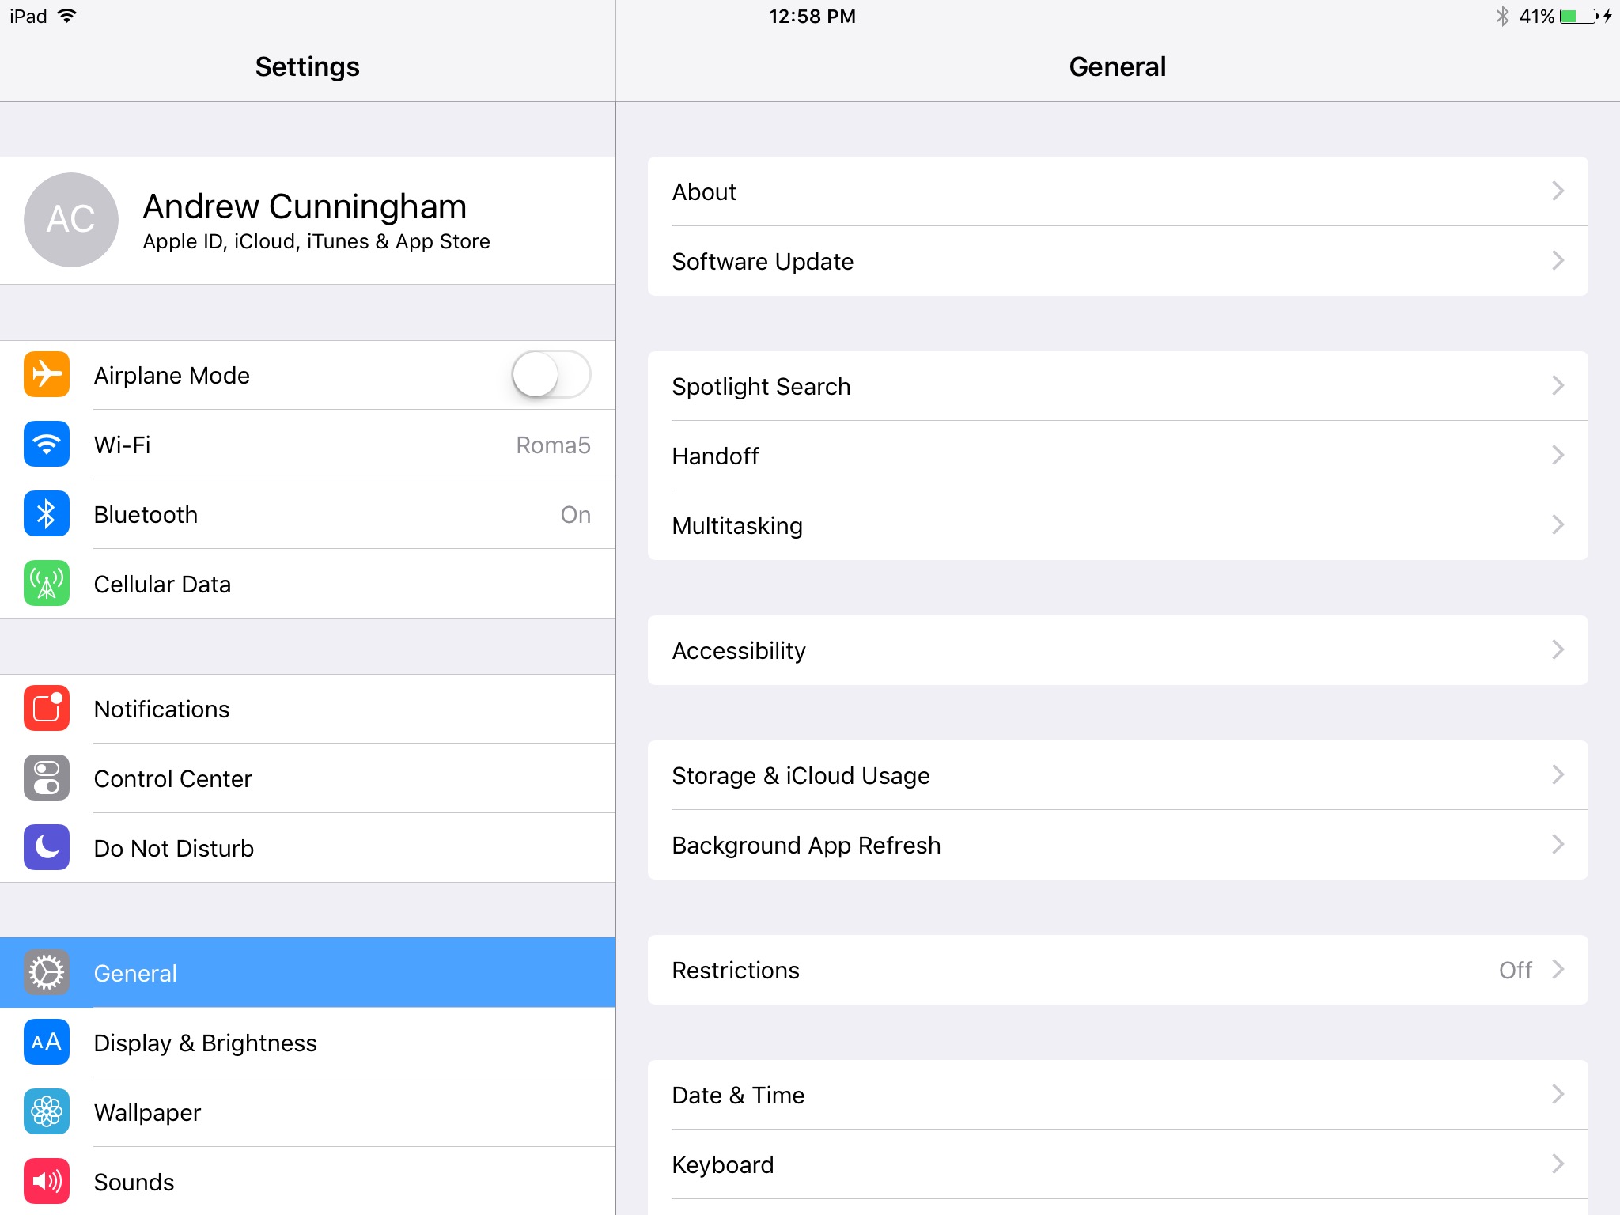Toggle Airplane Mode on
The height and width of the screenshot is (1215, 1620).
(551, 375)
